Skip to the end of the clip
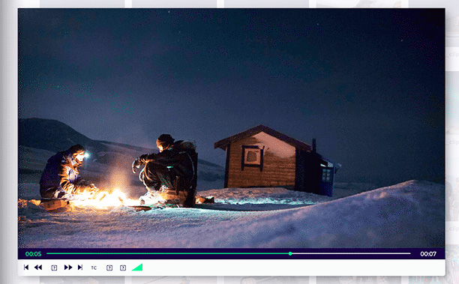Screen dimensions: 459x284 click(80, 268)
